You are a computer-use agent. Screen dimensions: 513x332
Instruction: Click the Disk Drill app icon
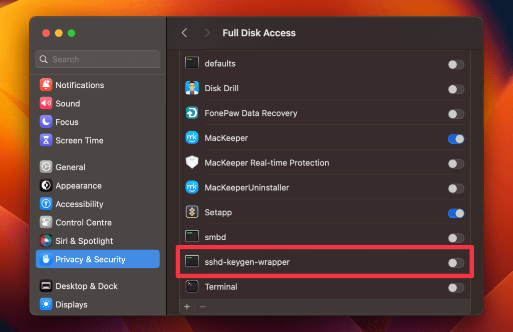tap(192, 88)
